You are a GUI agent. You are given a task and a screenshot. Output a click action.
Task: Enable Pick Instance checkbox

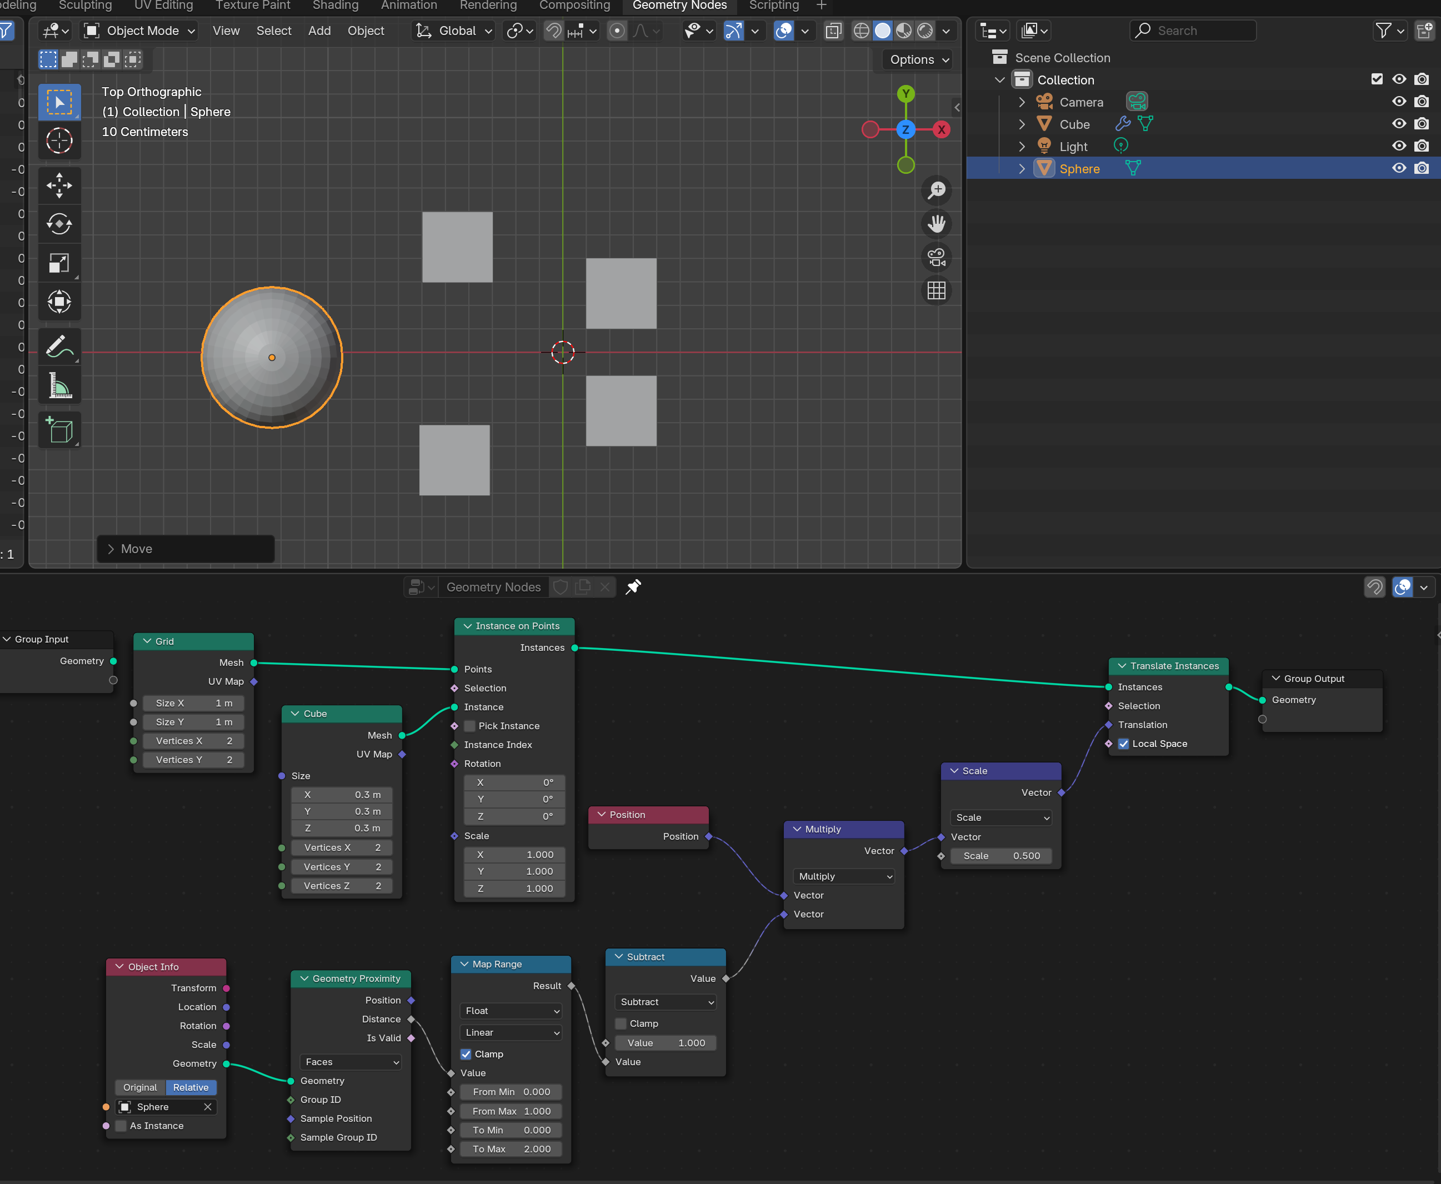470,726
